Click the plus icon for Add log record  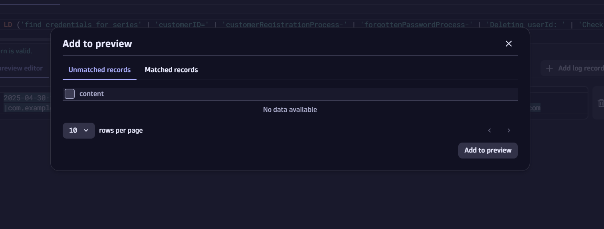(549, 69)
